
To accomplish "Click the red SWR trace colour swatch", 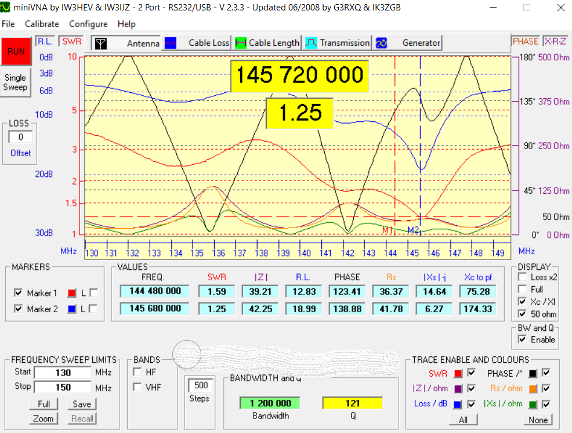I will (x=458, y=373).
